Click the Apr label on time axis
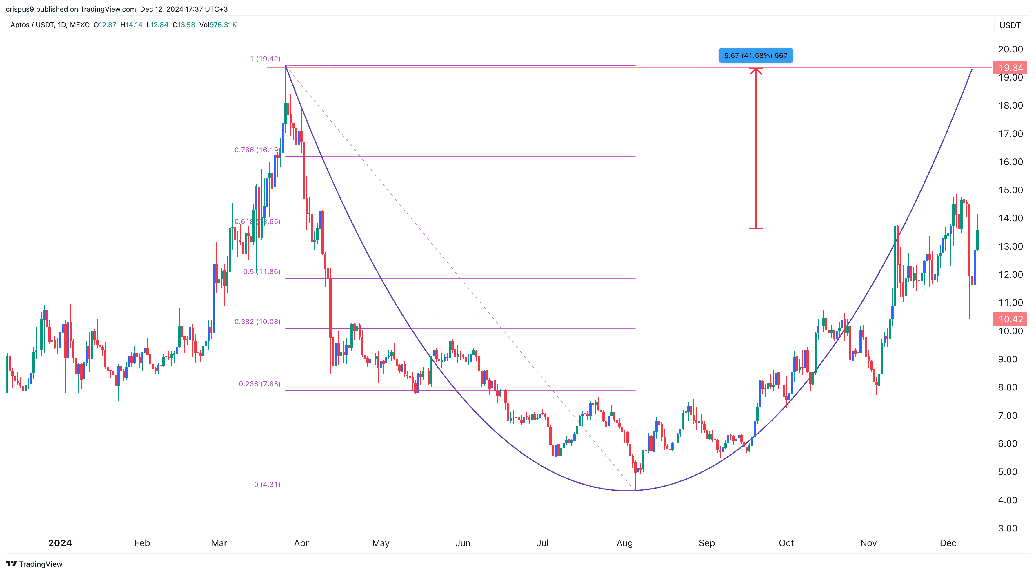Screen dimensions: 1036x574 [x=301, y=543]
